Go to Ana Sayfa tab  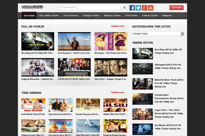coord(29,16)
